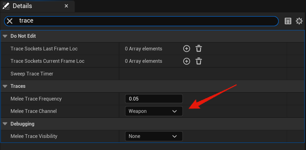Click the Melee Trace Frequency value field
Viewport: 306px width, 150px height.
154,99
